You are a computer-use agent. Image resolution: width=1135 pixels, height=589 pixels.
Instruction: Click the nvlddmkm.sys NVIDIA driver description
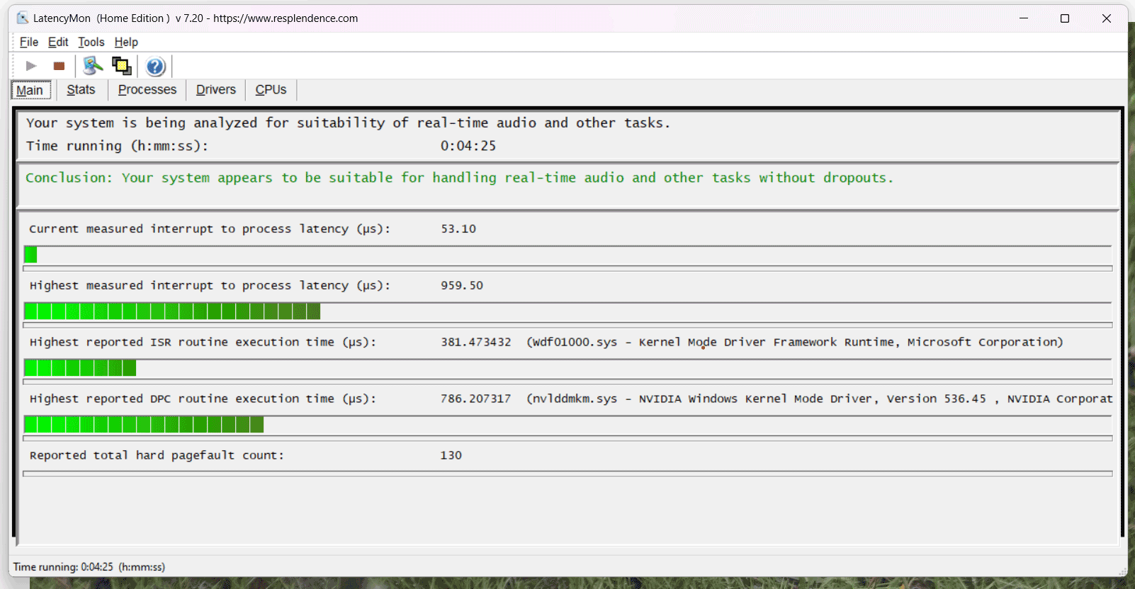pos(820,399)
